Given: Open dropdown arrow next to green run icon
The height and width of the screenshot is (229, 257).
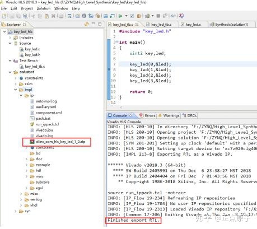Looking at the screenshot, I should click(126, 16).
